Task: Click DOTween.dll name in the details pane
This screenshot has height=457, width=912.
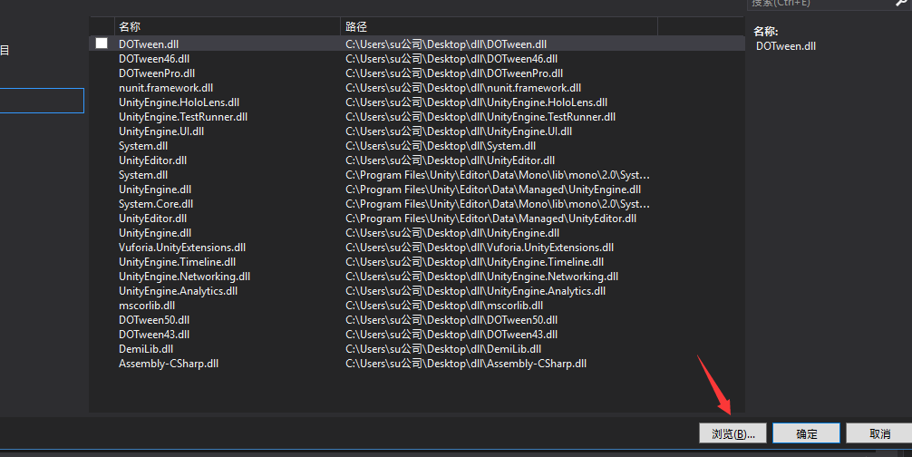Action: [786, 46]
